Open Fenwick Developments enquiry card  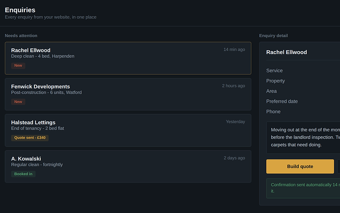click(x=128, y=94)
